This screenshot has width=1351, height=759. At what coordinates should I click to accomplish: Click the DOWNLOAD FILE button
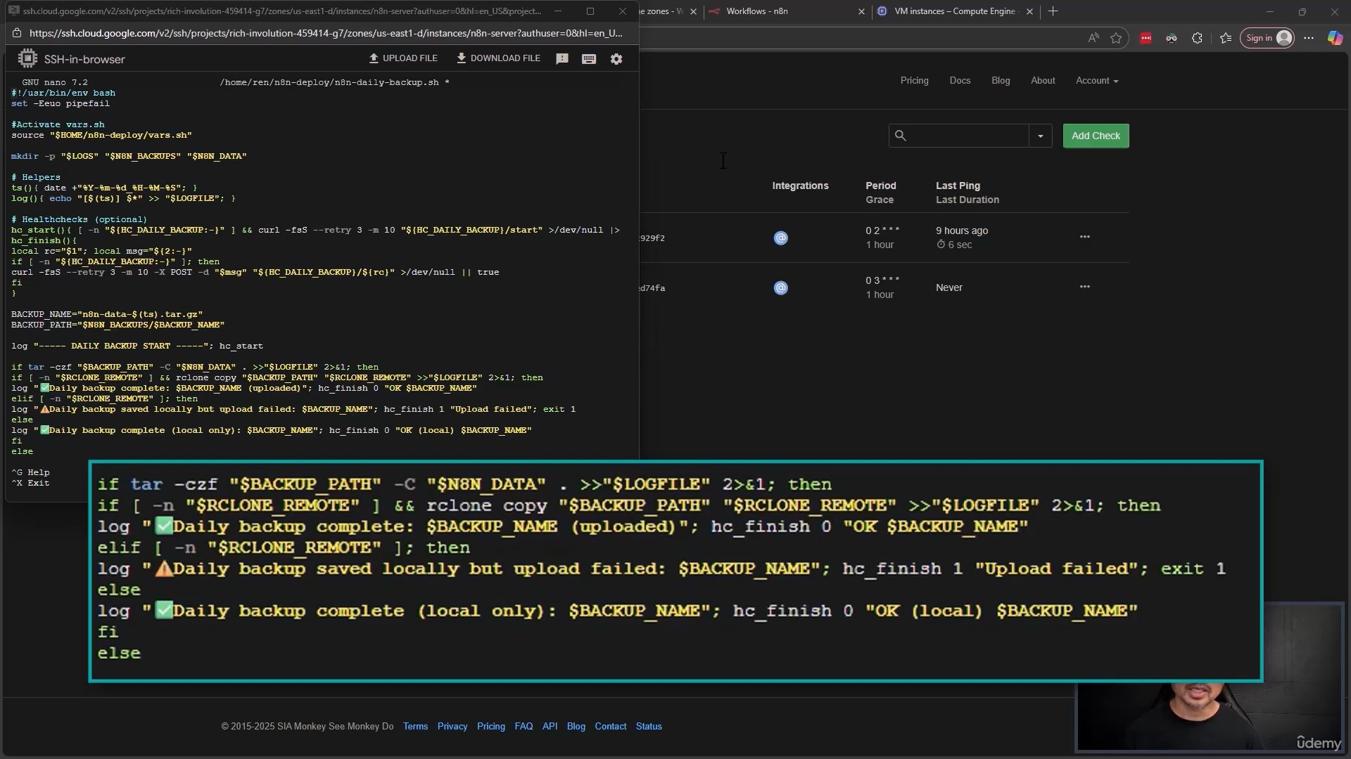coord(498,58)
